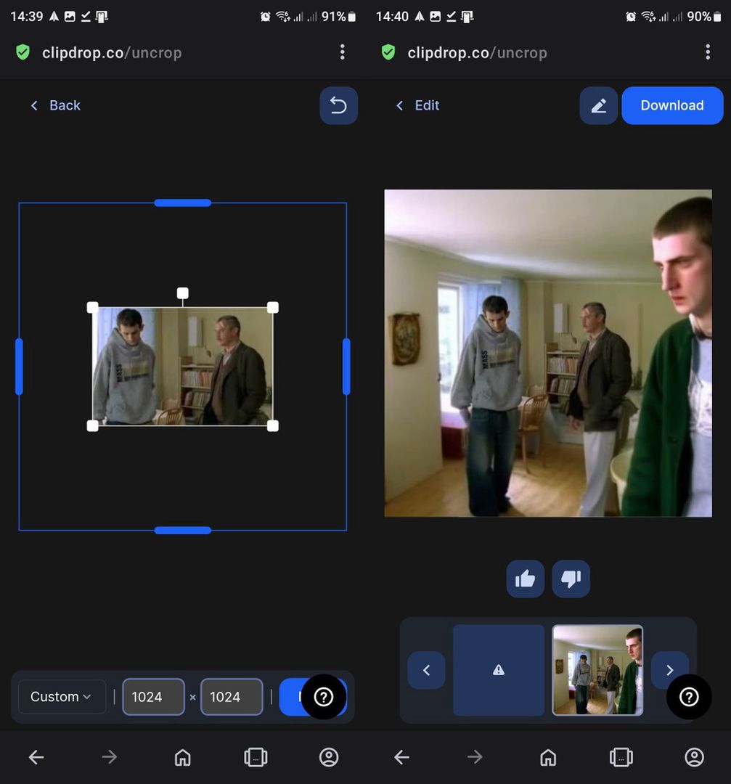Tap the green shield icon in left address bar
This screenshot has width=731, height=784.
[23, 52]
